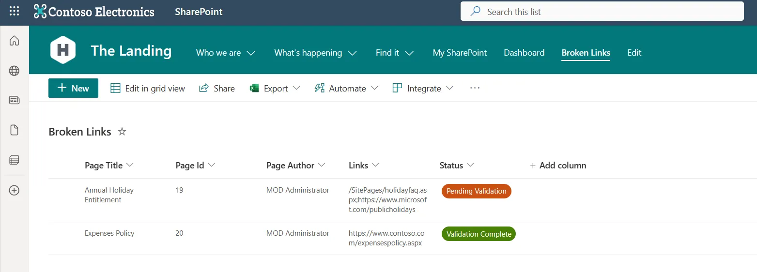This screenshot has width=757, height=272.
Task: Click the Create plus circle icon
Action: (15, 190)
